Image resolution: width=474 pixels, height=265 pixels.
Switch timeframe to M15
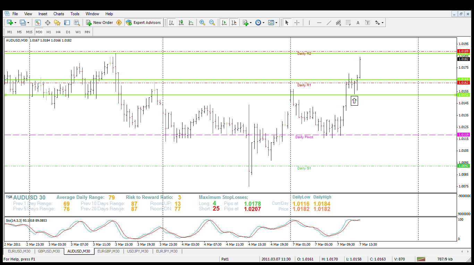pos(29,32)
